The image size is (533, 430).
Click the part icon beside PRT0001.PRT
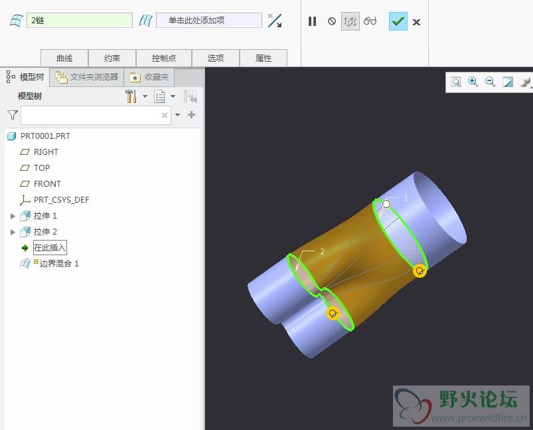(12, 136)
